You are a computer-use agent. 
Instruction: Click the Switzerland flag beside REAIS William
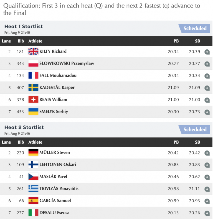click(x=33, y=100)
